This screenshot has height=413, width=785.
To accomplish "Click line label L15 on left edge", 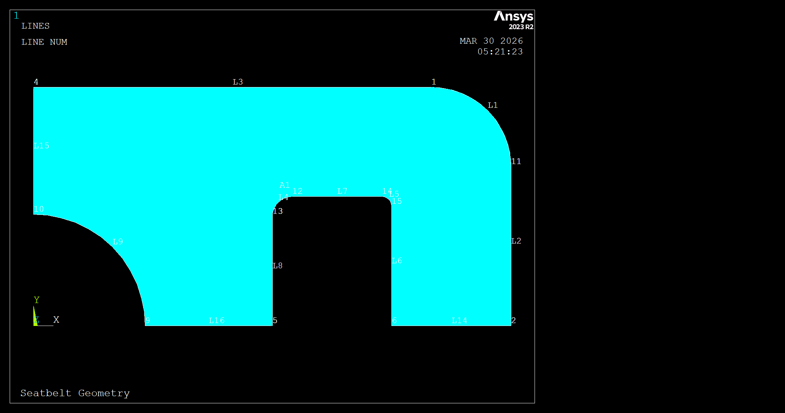I will pyautogui.click(x=42, y=146).
